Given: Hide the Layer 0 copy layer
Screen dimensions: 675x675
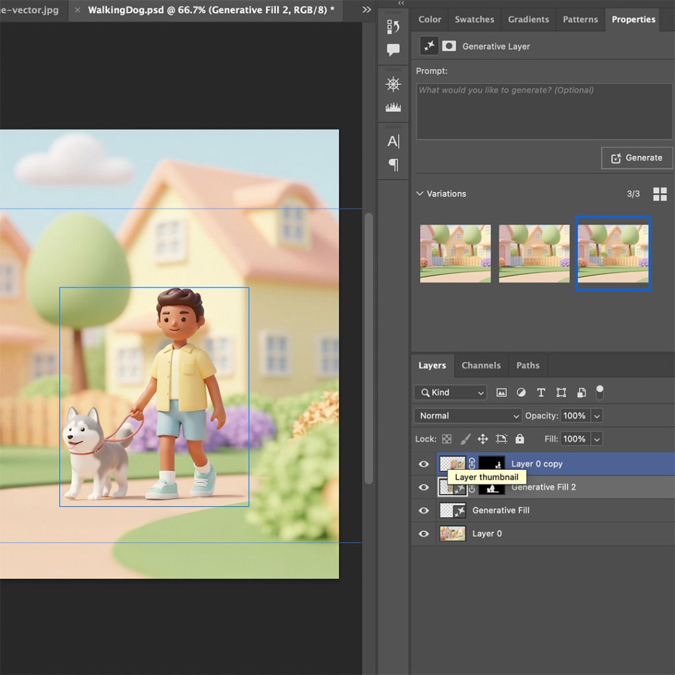Looking at the screenshot, I should [x=424, y=464].
